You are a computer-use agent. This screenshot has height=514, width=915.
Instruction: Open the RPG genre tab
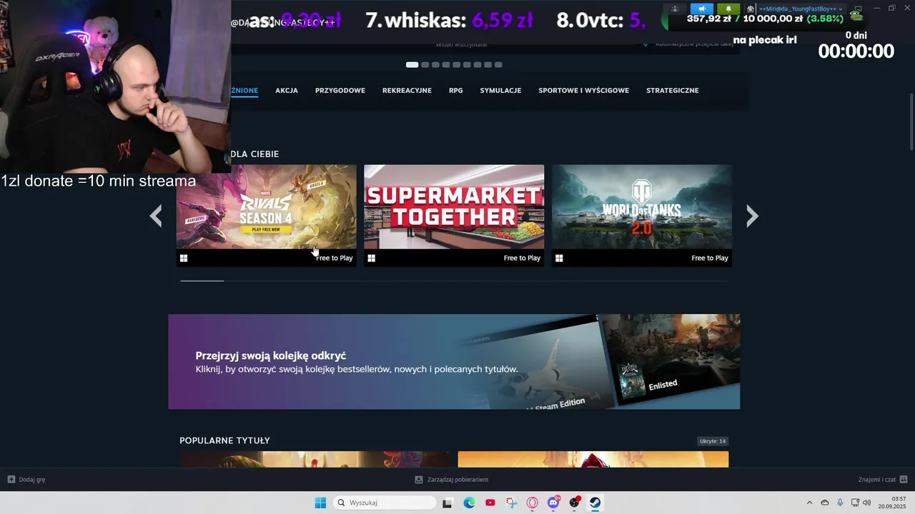pos(456,91)
